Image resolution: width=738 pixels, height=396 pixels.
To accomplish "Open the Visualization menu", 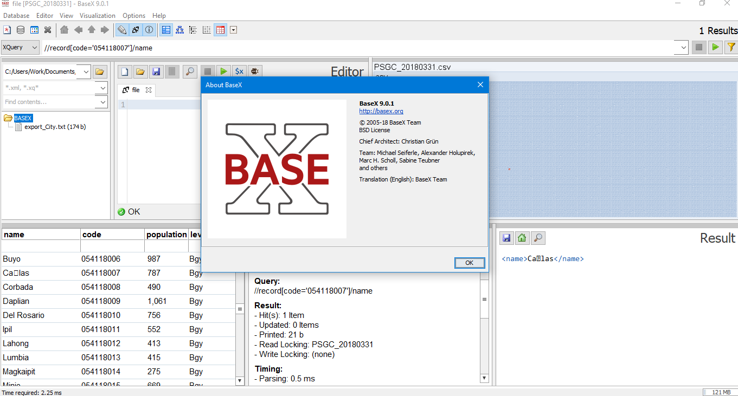I will click(98, 16).
